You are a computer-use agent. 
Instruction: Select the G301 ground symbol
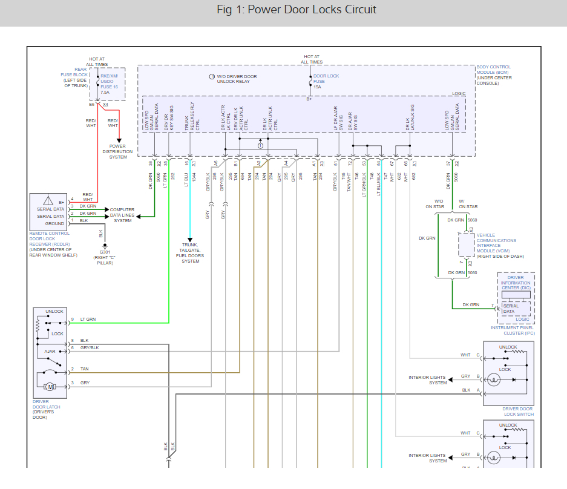[104, 246]
